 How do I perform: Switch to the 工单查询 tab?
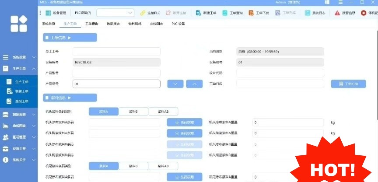point(91,24)
